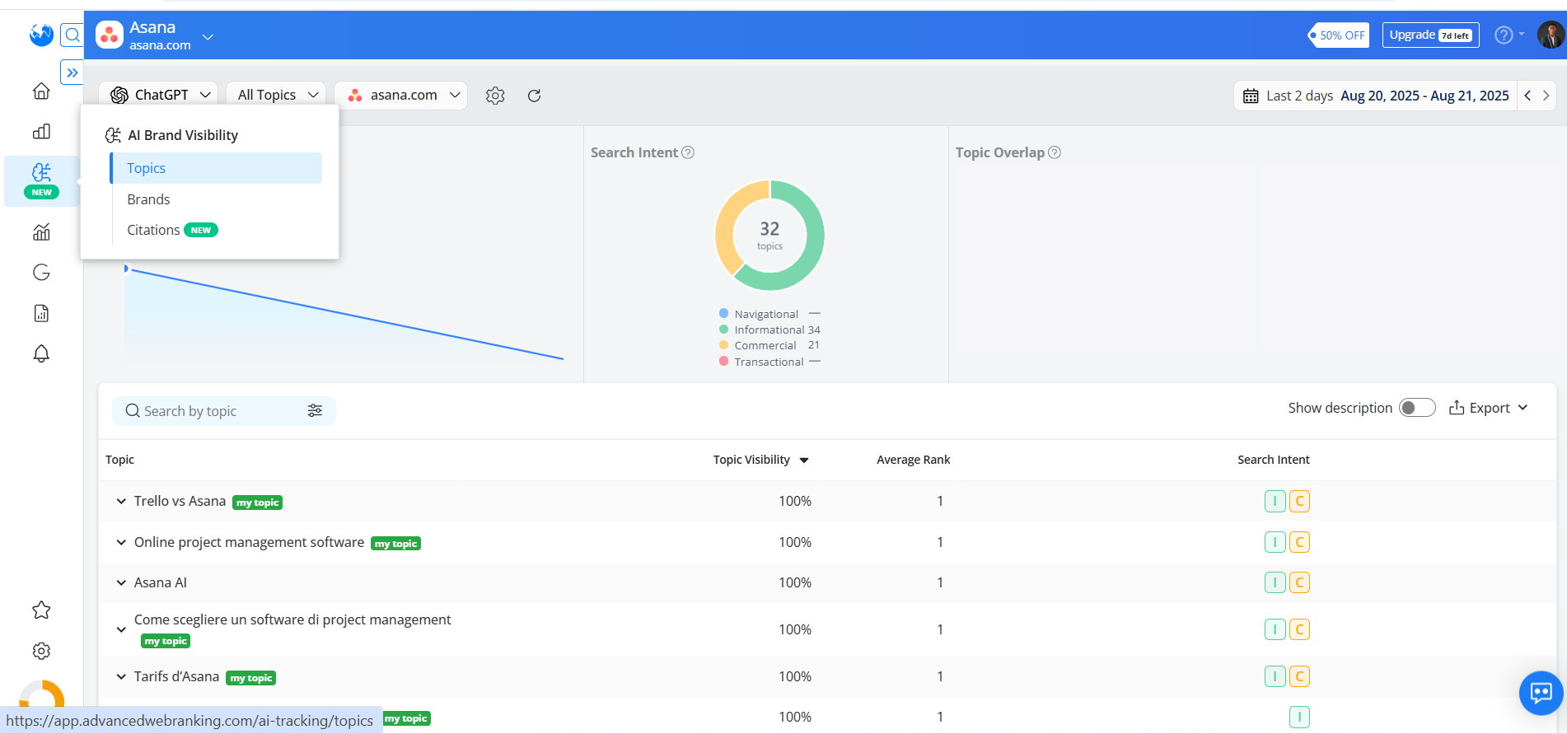
Task: Click my topic tag on Tarifs d'Asana
Action: [250, 678]
